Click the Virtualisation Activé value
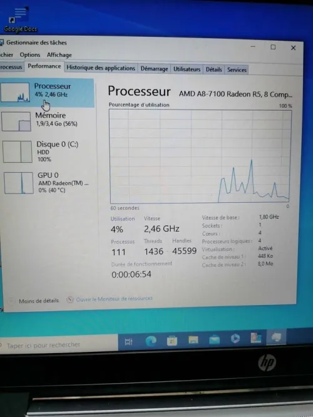 coord(265,248)
